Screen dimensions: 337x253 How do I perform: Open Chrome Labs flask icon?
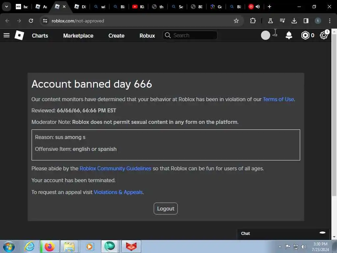point(271,21)
